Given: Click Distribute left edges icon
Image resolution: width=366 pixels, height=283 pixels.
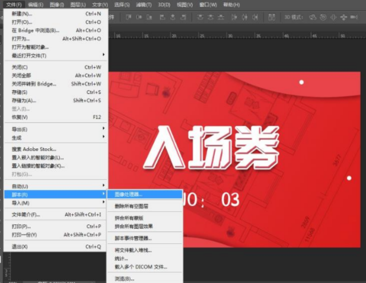Looking at the screenshot, I should point(234,17).
